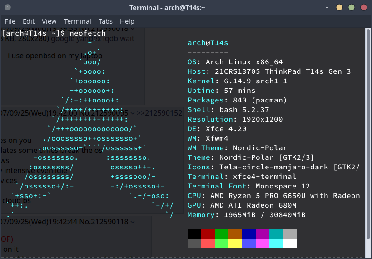Open the Help menu
The height and width of the screenshot is (259, 372).
click(x=127, y=21)
